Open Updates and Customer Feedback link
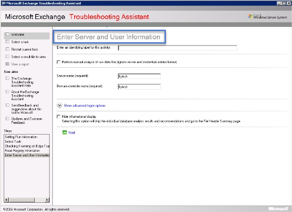The image size is (292, 212). [x=27, y=121]
